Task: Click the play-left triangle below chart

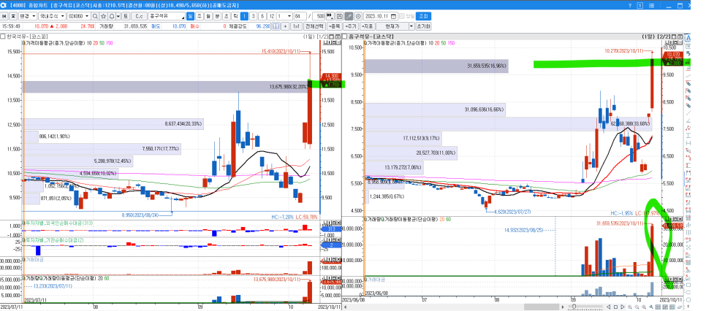Action: click(x=608, y=307)
